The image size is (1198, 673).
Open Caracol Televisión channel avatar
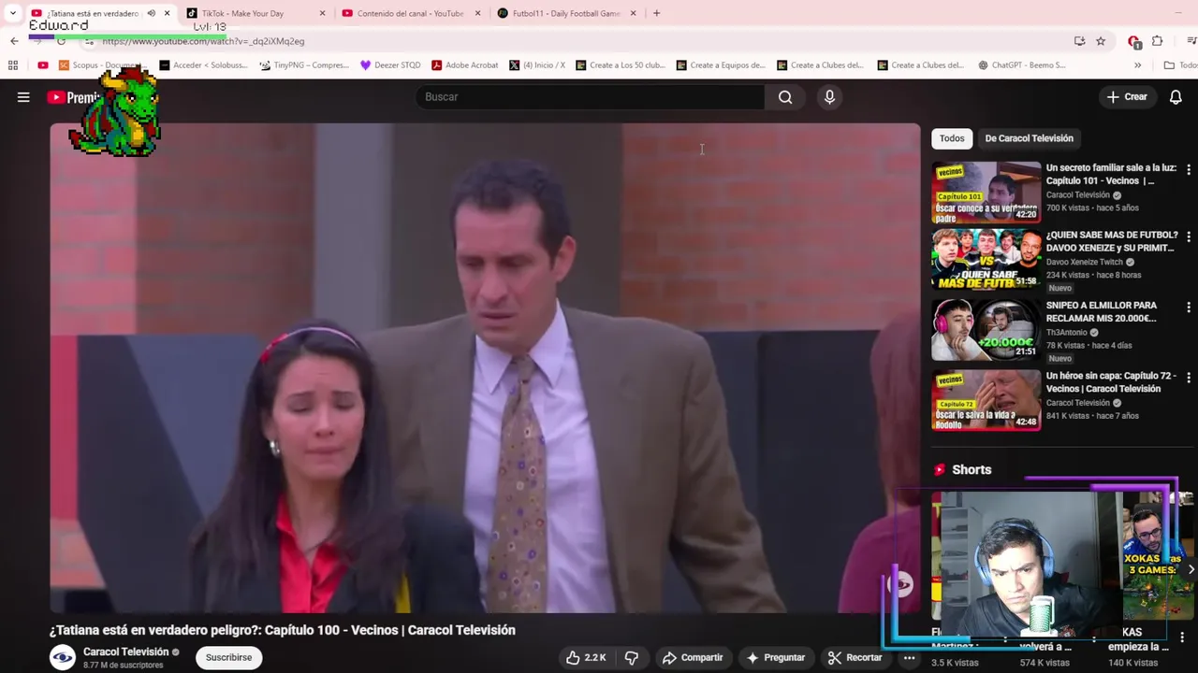(63, 658)
